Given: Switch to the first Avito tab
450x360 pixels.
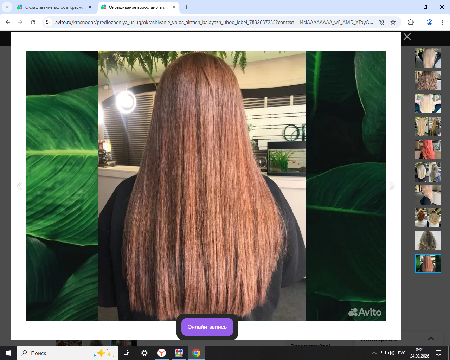Looking at the screenshot, I should click(53, 7).
